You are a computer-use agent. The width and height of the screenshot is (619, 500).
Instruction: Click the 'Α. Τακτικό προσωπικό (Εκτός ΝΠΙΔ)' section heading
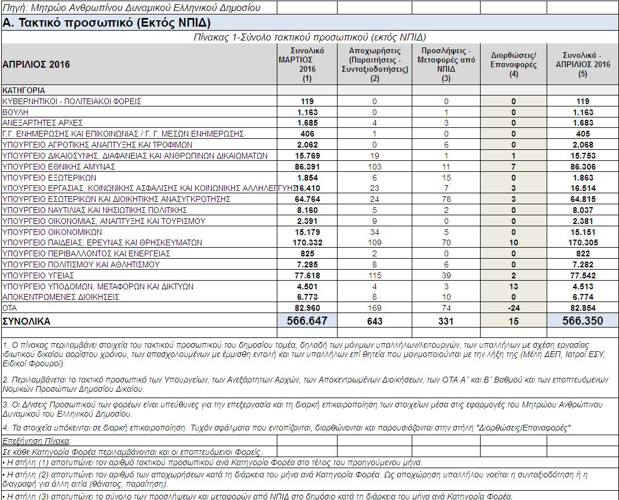pos(107,23)
